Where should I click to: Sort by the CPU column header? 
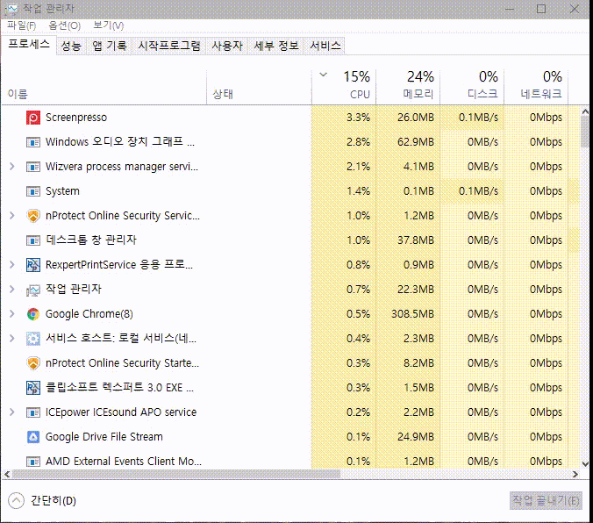tap(344, 86)
